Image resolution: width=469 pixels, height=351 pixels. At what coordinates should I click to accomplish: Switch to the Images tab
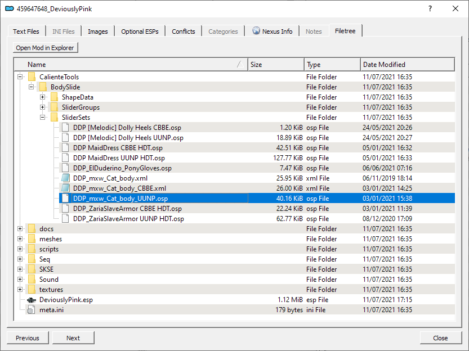click(x=98, y=31)
